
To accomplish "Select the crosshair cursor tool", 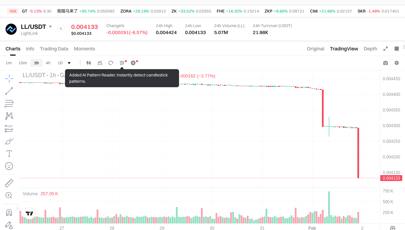I will [x=9, y=79].
